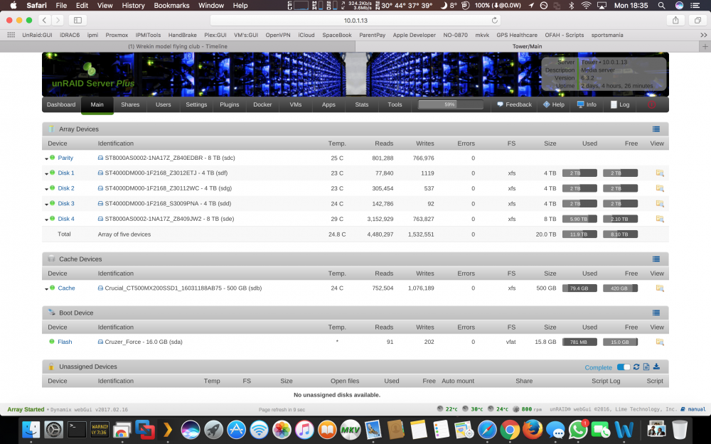Expand Disk 4 device dropdown arrow

pyautogui.click(x=46, y=220)
